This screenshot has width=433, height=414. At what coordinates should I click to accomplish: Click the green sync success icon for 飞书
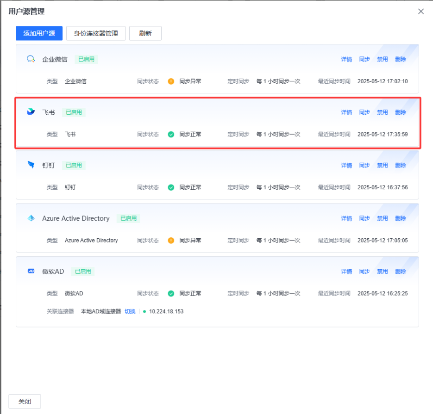tap(171, 134)
